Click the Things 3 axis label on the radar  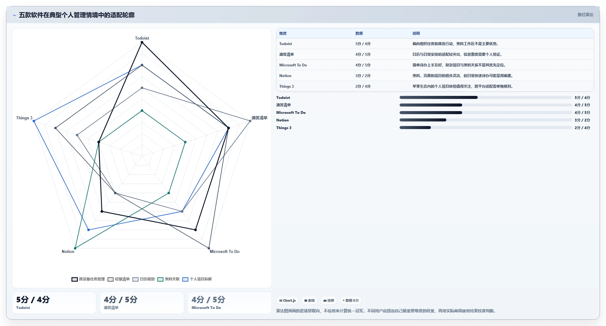tap(24, 118)
